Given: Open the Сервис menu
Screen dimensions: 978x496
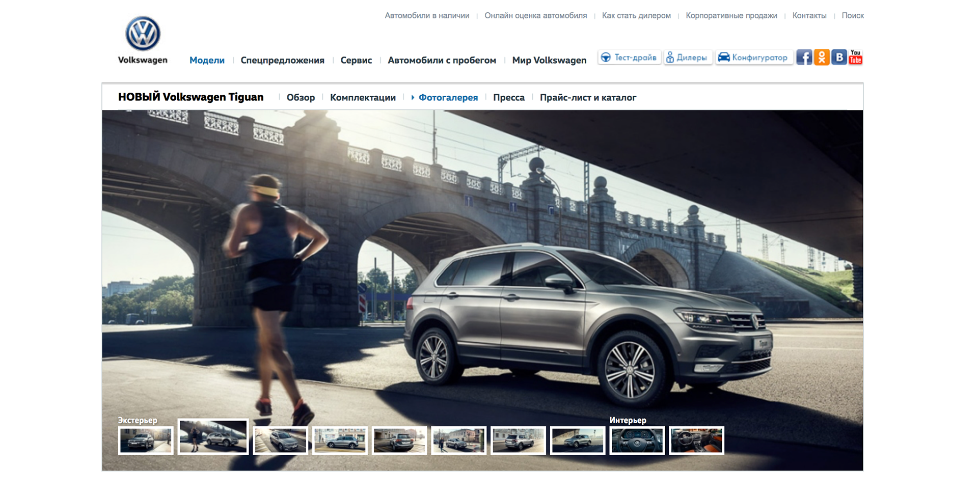Looking at the screenshot, I should coord(356,60).
